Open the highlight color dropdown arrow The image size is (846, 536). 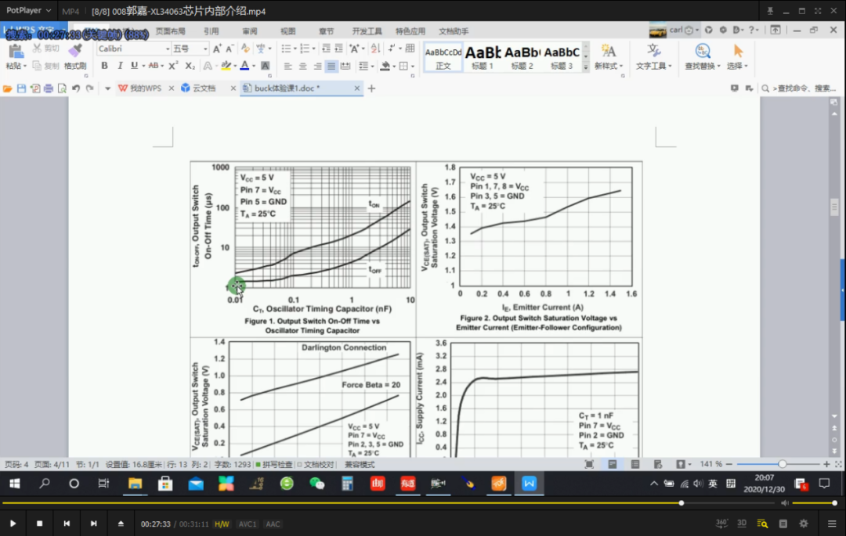235,67
